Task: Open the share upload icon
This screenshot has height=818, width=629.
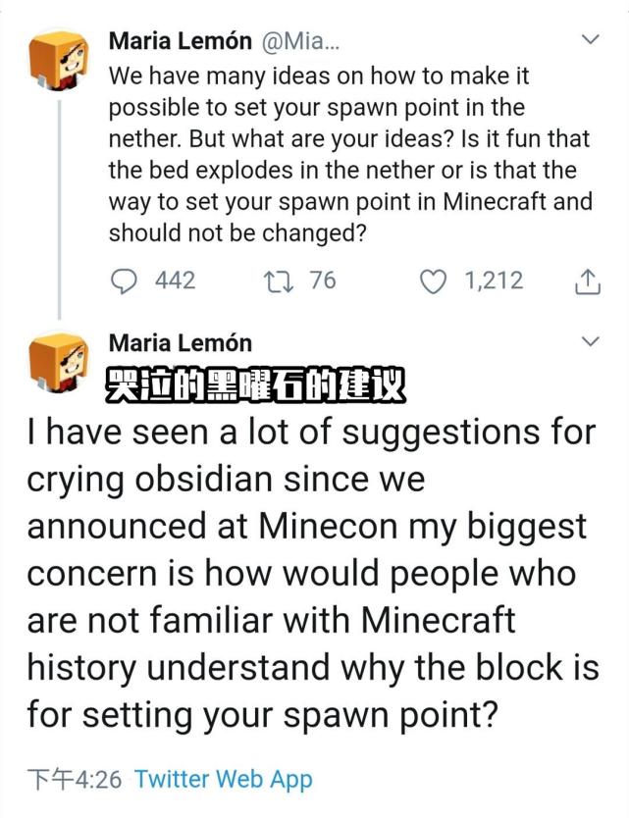Action: [590, 281]
